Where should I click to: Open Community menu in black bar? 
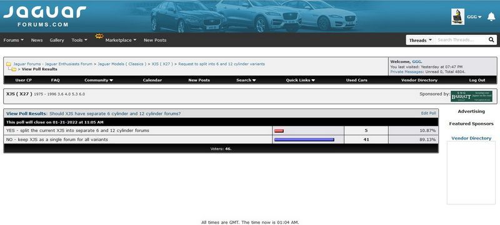[x=99, y=80]
